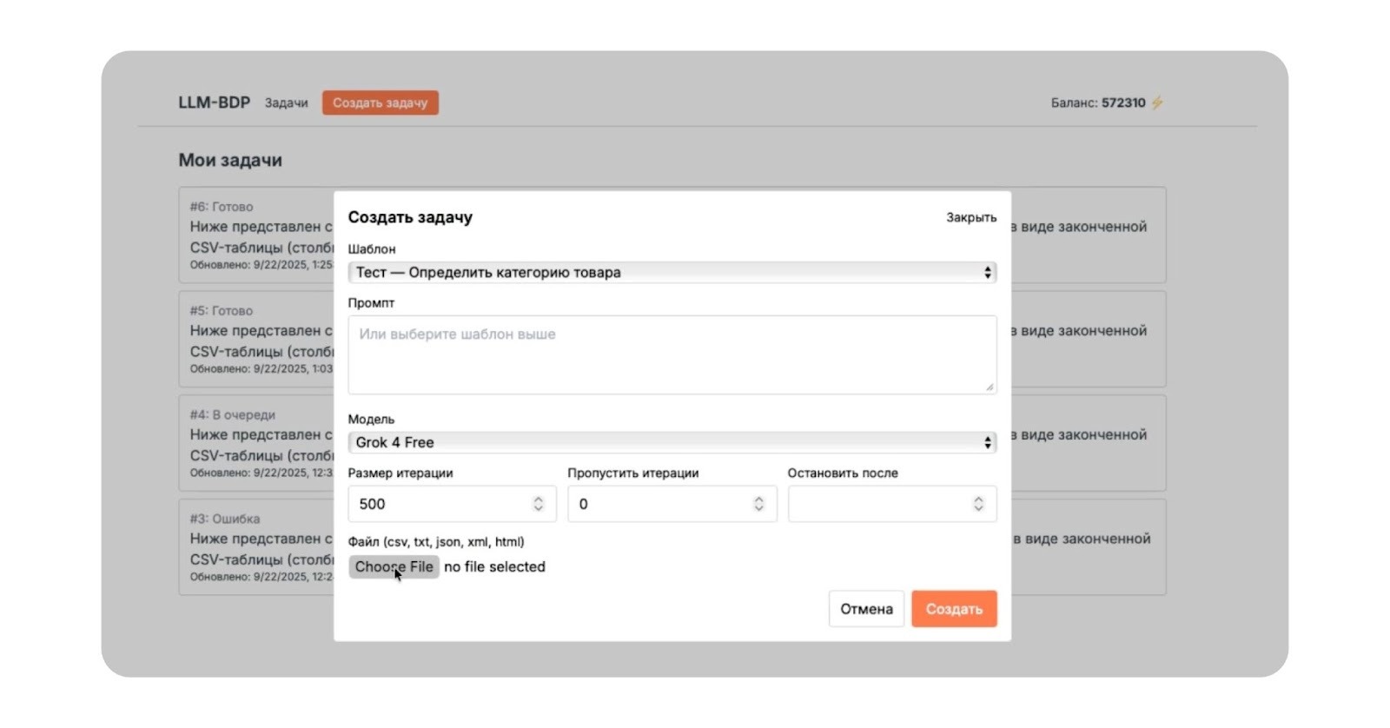Click the Размер итерации stepper arrows
Viewport: 1390px width, 728px height.
(x=538, y=504)
